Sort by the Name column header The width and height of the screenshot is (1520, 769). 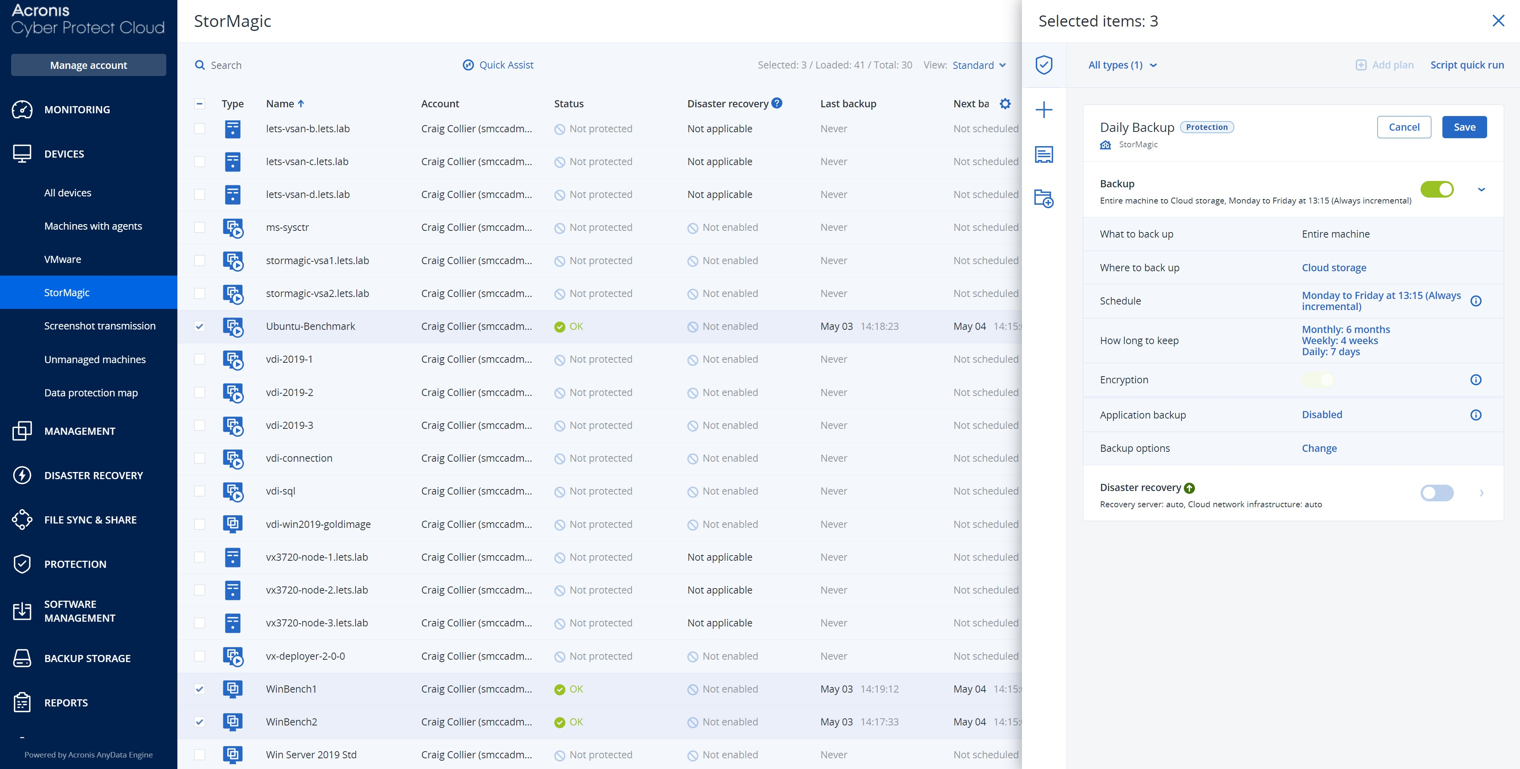(285, 104)
